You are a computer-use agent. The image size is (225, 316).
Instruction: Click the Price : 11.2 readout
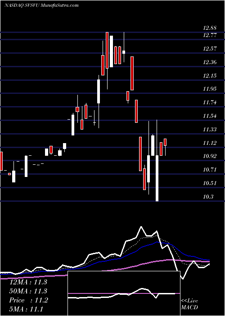pos(29,300)
